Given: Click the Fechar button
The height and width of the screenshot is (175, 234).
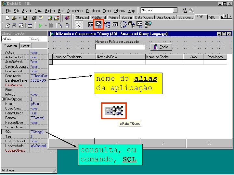Looking at the screenshot, I should tap(161, 47).
